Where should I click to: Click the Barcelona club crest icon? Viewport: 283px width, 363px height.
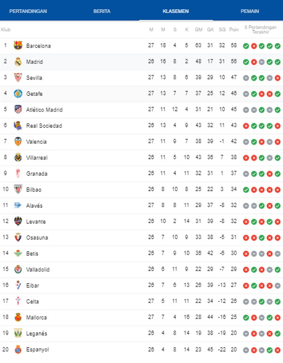coord(18,46)
